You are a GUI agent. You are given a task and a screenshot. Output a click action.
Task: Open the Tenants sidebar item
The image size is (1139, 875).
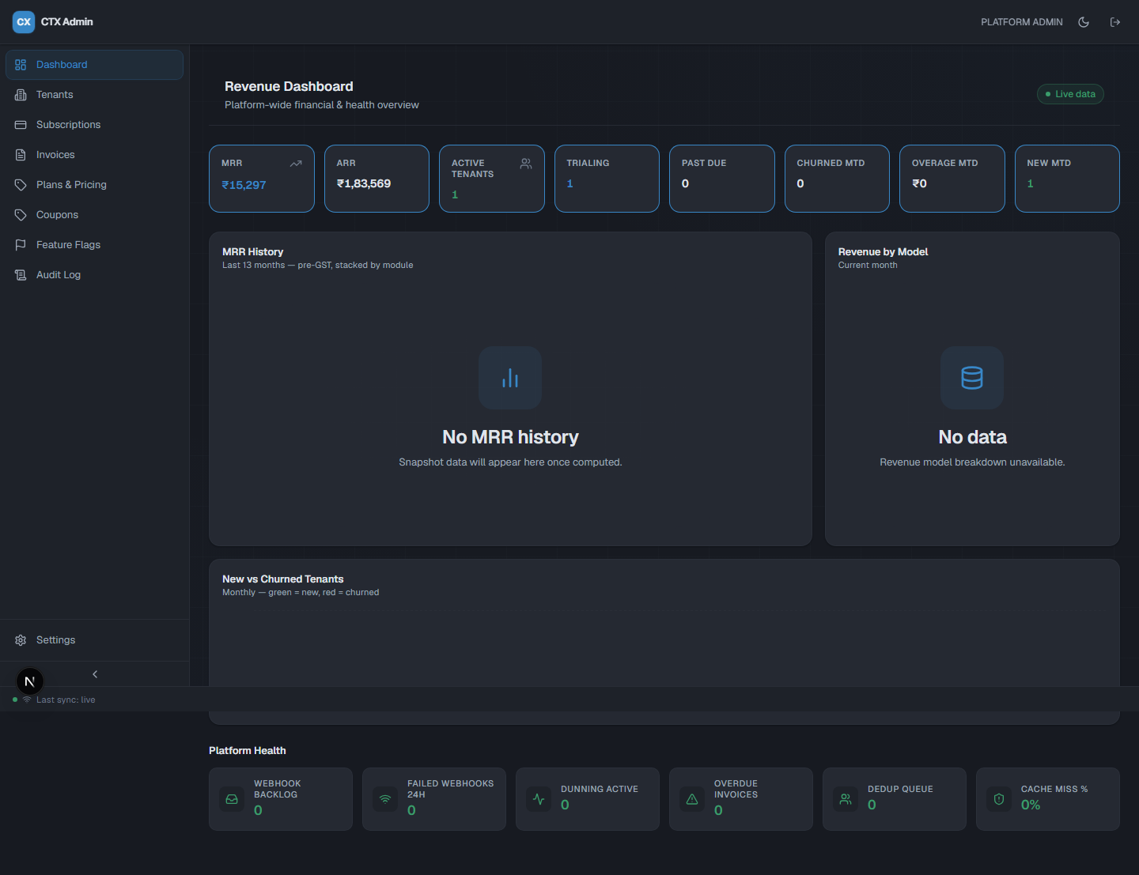pyautogui.click(x=94, y=95)
